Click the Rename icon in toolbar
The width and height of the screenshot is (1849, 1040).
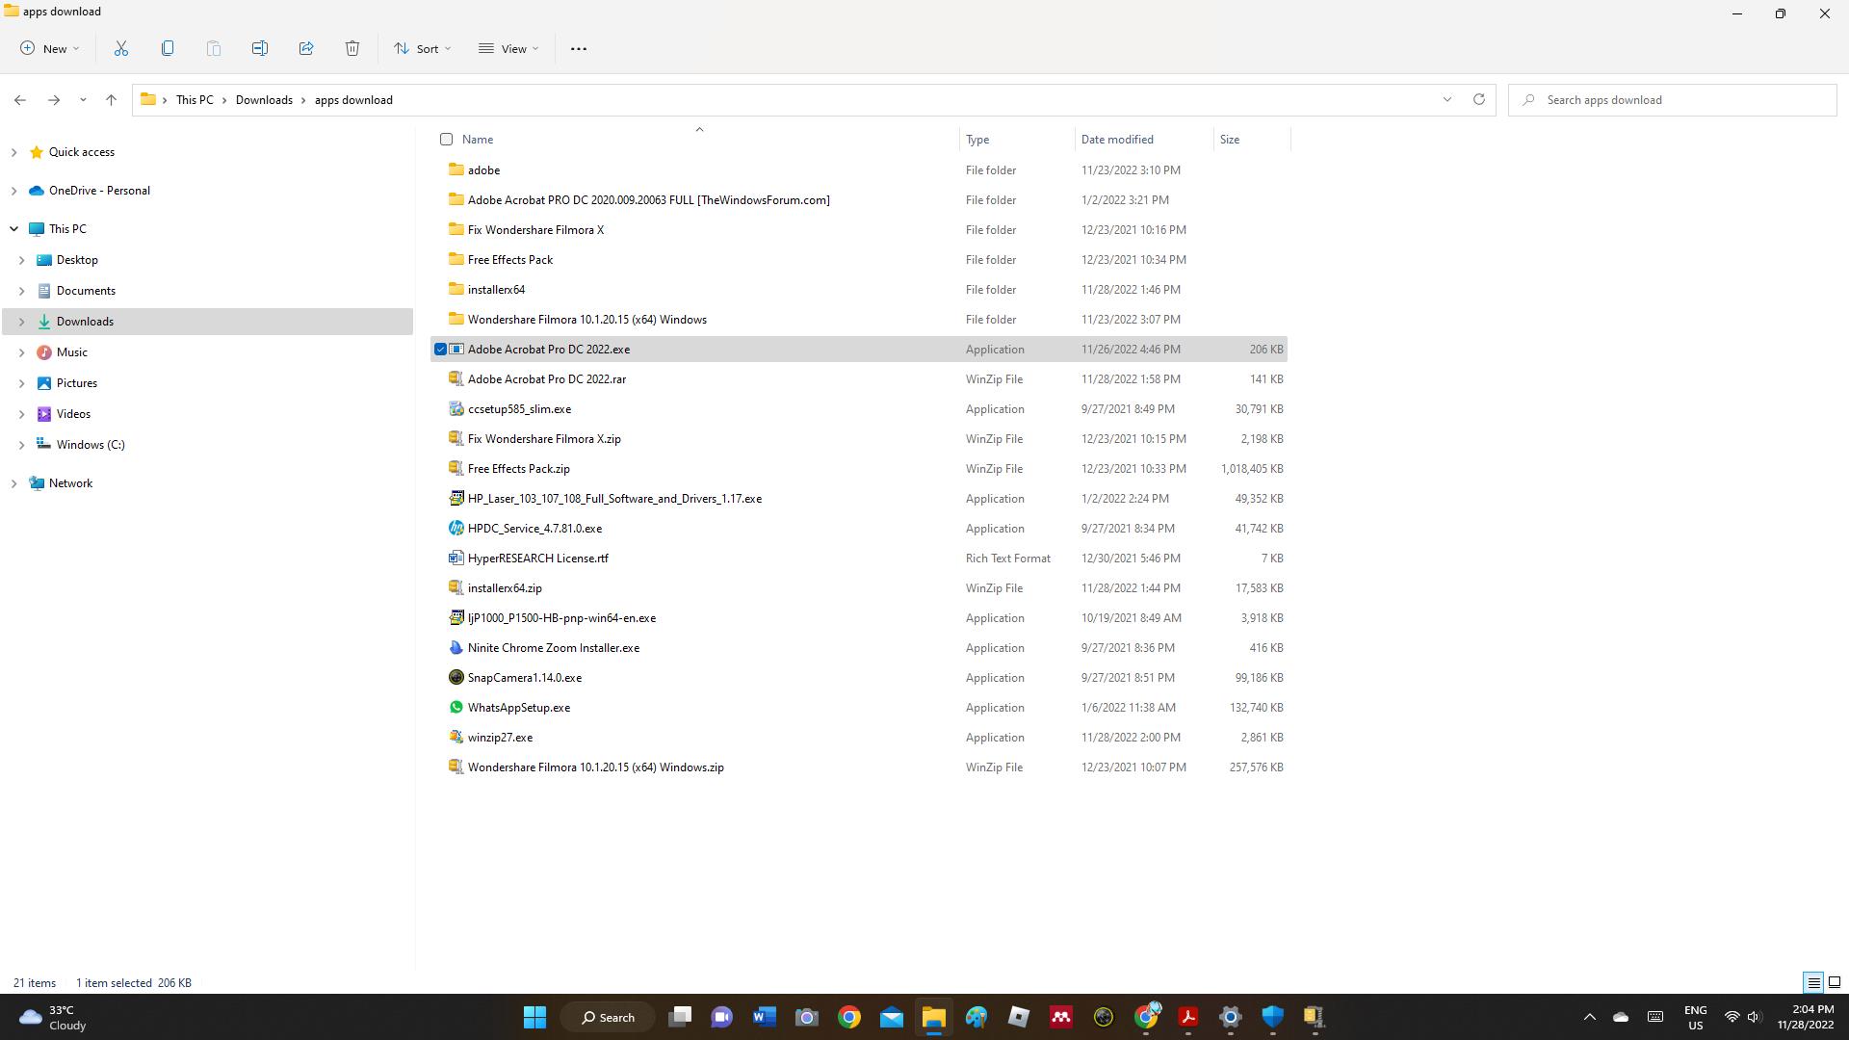point(260,48)
